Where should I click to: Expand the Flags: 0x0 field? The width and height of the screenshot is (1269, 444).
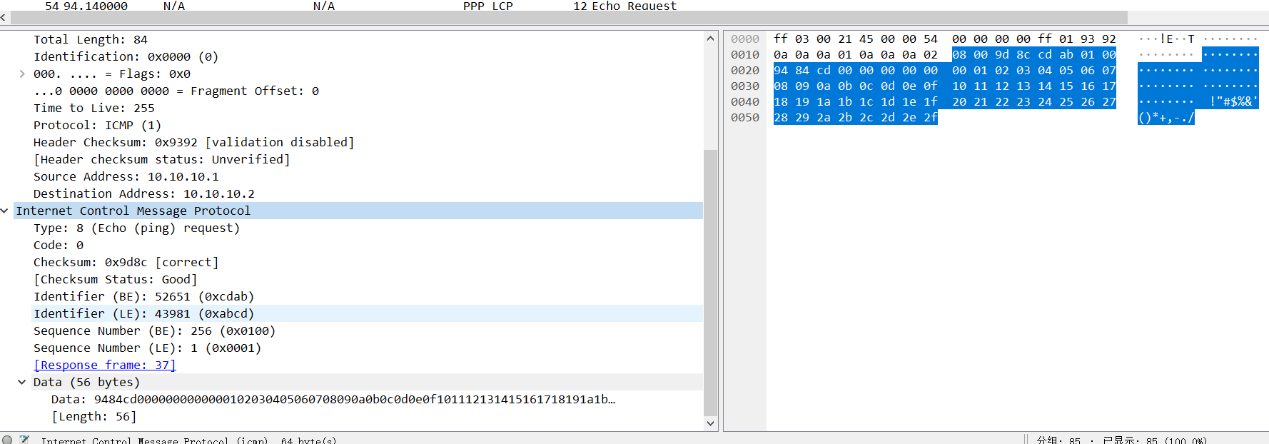(x=22, y=74)
